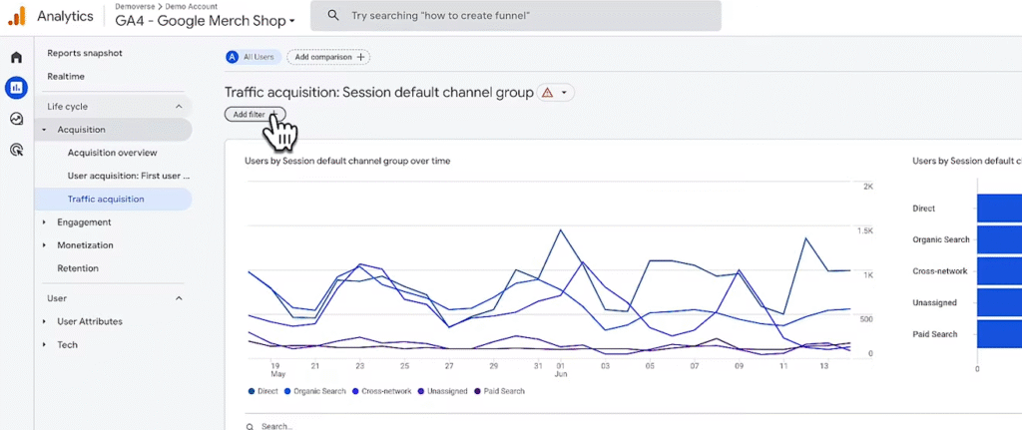Open the GA4 - Google Merch Shop property dropdown

pyautogui.click(x=206, y=21)
